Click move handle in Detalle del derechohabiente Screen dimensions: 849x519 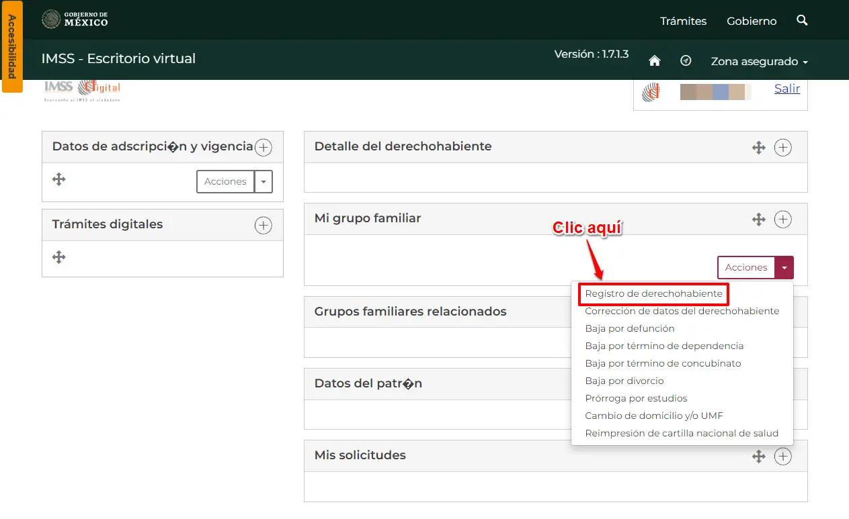(759, 148)
